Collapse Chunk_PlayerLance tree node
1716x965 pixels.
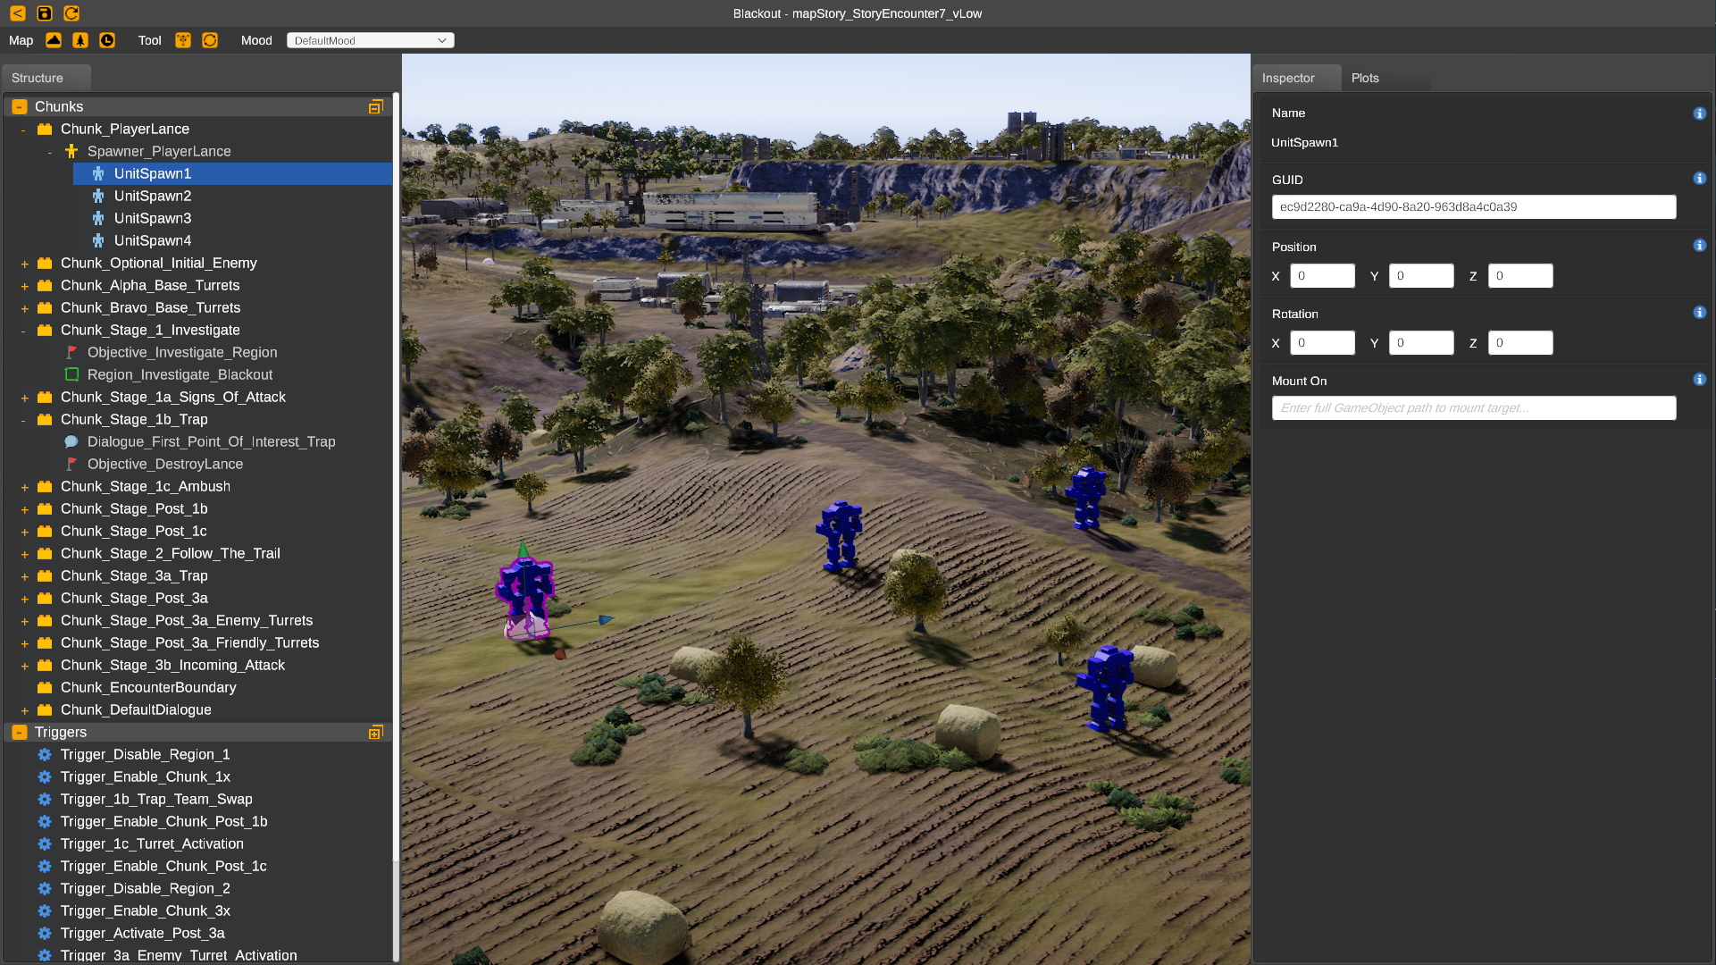click(23, 130)
